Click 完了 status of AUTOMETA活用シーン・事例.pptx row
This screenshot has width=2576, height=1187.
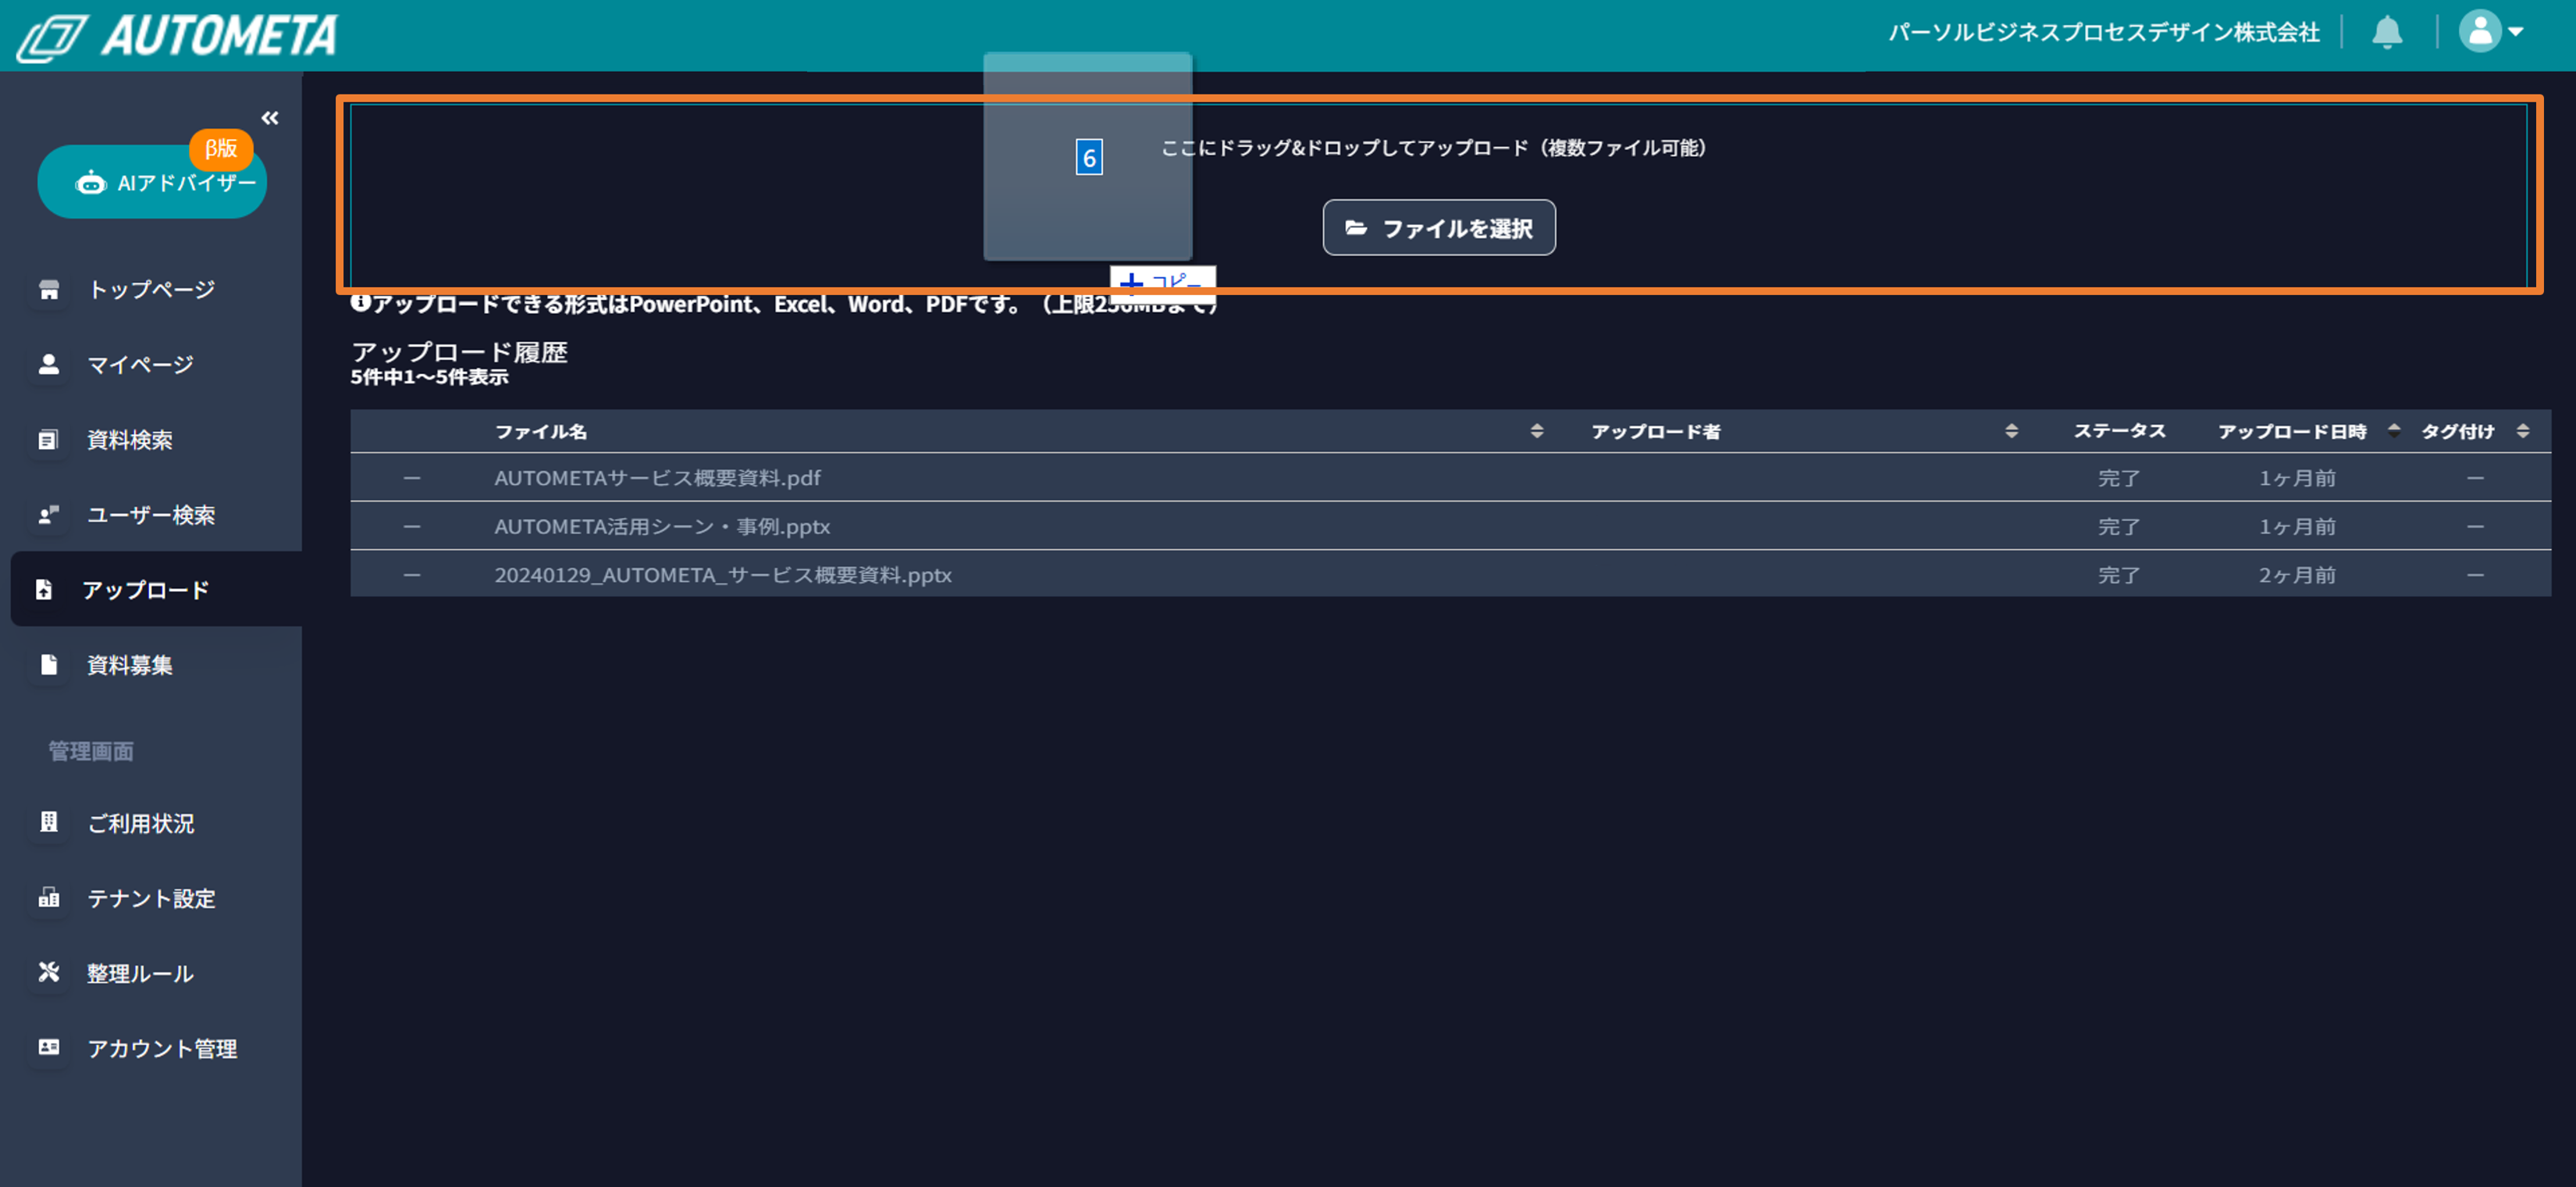2118,526
